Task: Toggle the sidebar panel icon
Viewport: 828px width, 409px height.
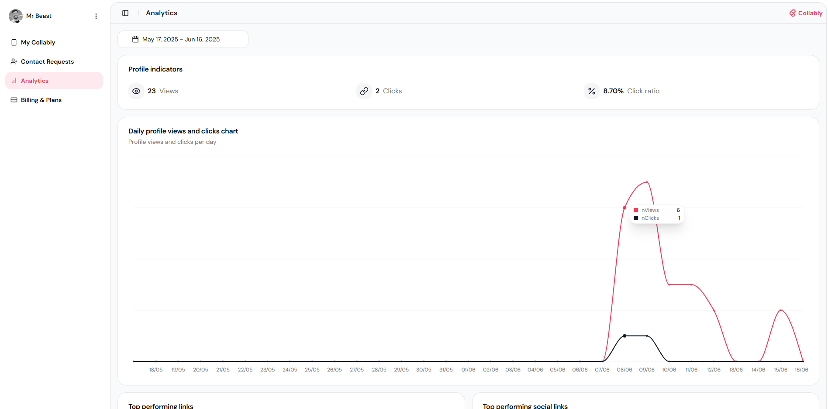Action: pos(125,13)
